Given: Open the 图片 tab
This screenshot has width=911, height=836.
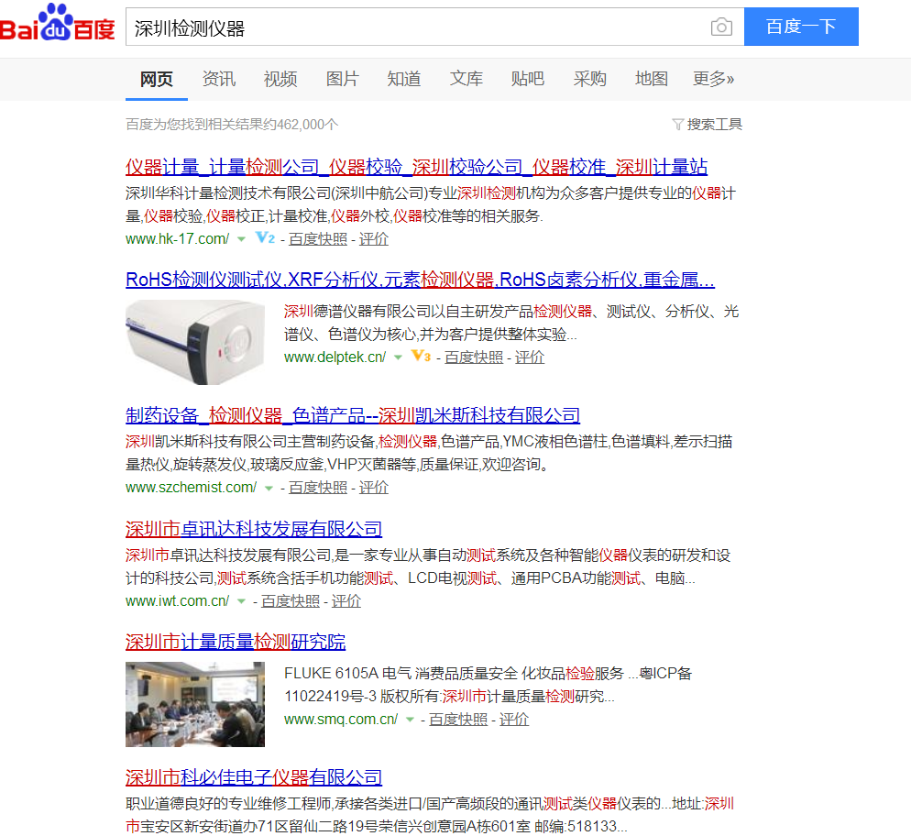Looking at the screenshot, I should coord(342,79).
